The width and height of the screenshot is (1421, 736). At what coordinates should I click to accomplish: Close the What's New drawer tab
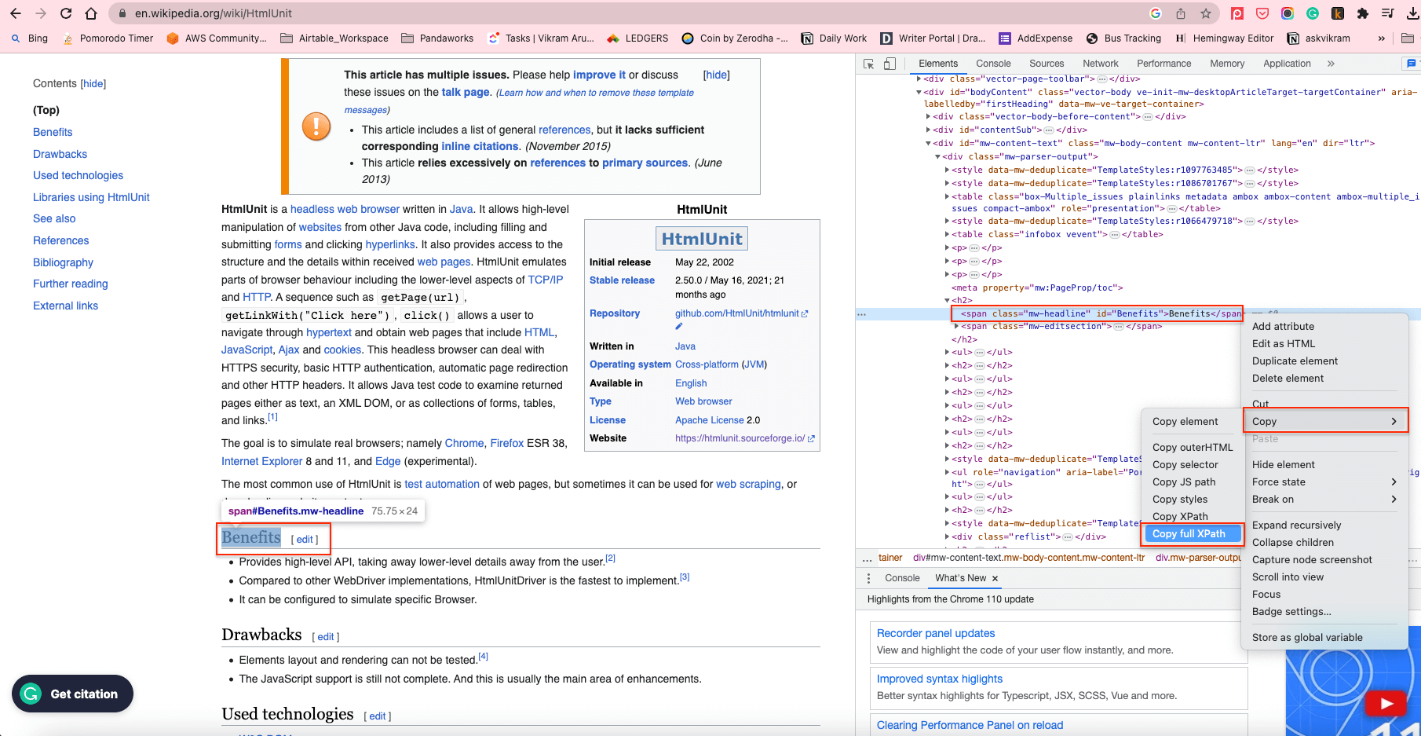point(995,578)
